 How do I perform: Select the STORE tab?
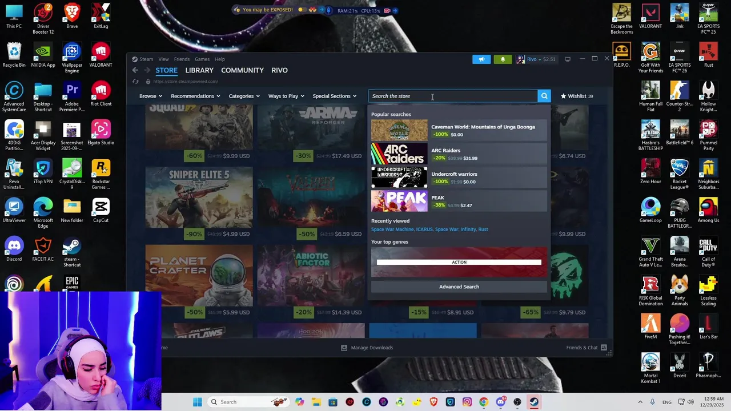167,70
